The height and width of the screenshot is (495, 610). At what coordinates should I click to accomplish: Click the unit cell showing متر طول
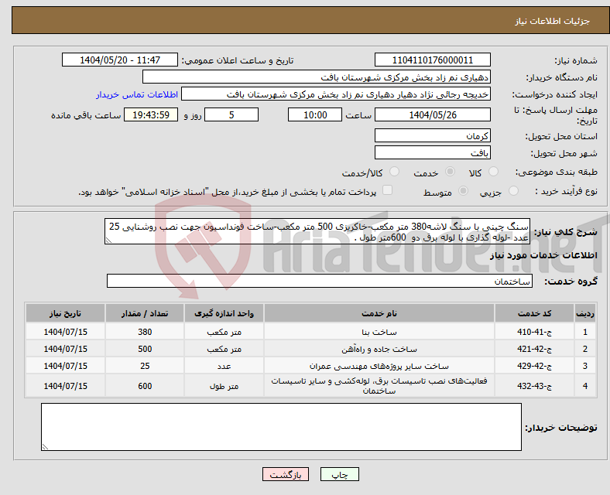tap(224, 386)
